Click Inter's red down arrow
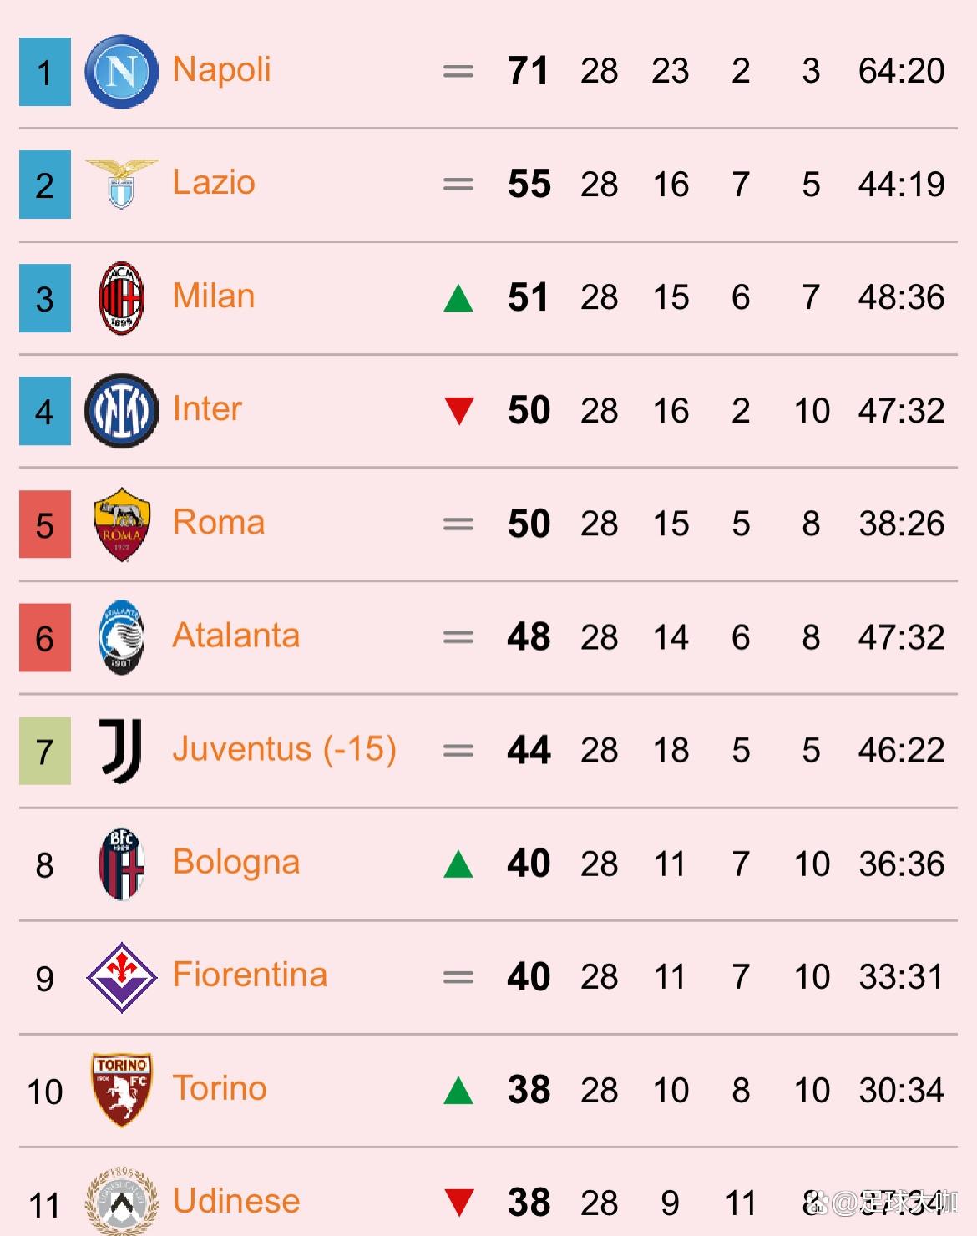 click(x=458, y=411)
